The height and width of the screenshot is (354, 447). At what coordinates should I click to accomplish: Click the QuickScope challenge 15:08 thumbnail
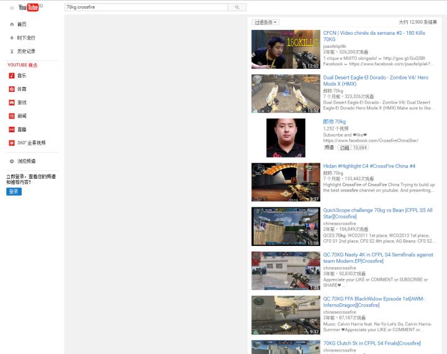286,227
